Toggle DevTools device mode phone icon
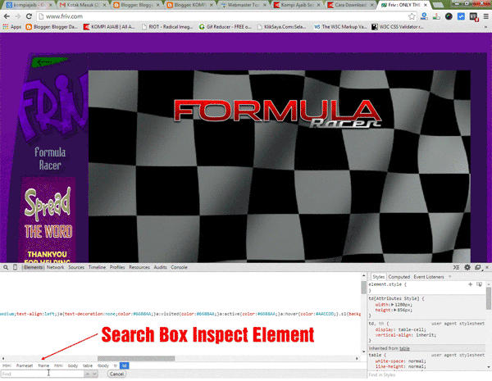Viewport: 492px width, 381px height. 15,267
